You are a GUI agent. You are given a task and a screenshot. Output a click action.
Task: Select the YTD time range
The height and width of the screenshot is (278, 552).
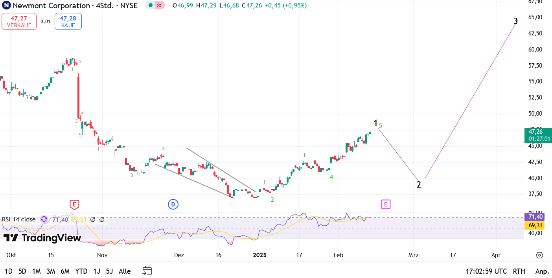81,271
